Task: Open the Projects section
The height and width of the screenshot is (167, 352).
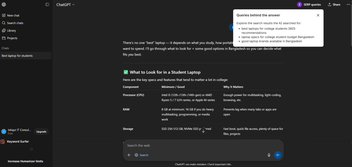Action: [x=12, y=38]
